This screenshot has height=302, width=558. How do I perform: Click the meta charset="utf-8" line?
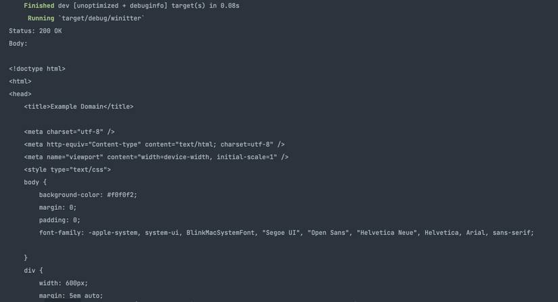pyautogui.click(x=69, y=132)
